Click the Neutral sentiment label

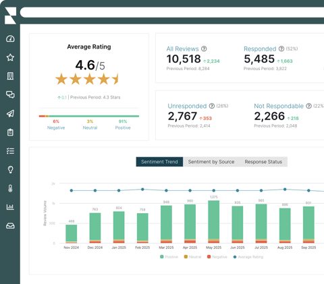[90, 127]
